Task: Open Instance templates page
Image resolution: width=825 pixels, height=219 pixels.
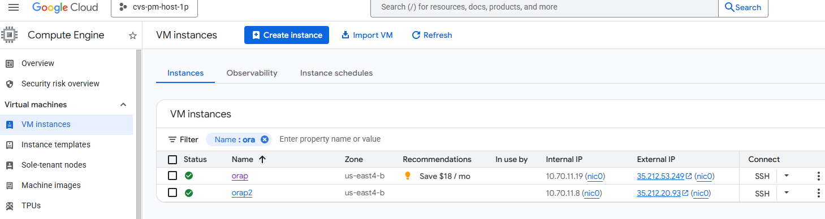Action: 56,144
